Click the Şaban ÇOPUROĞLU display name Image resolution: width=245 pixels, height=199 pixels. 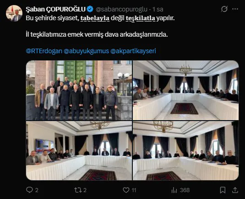pyautogui.click(x=56, y=9)
